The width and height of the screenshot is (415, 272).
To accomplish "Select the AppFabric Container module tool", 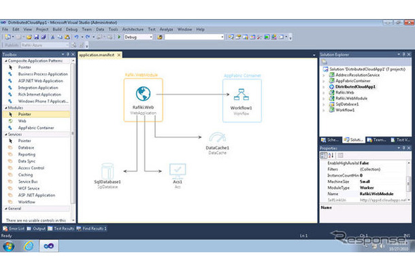I will click(36, 128).
